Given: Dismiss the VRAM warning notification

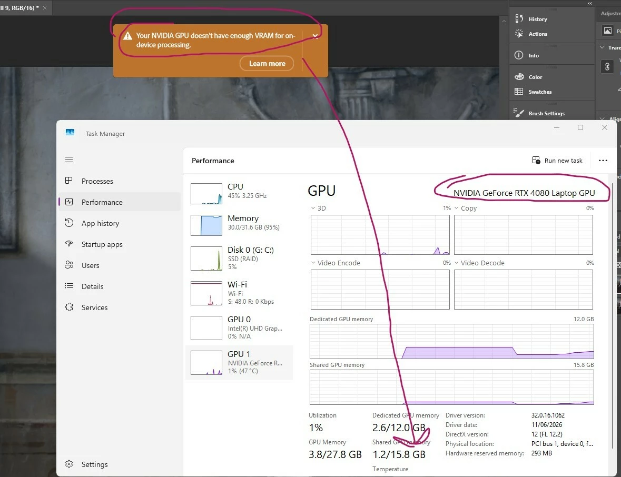Looking at the screenshot, I should (316, 36).
